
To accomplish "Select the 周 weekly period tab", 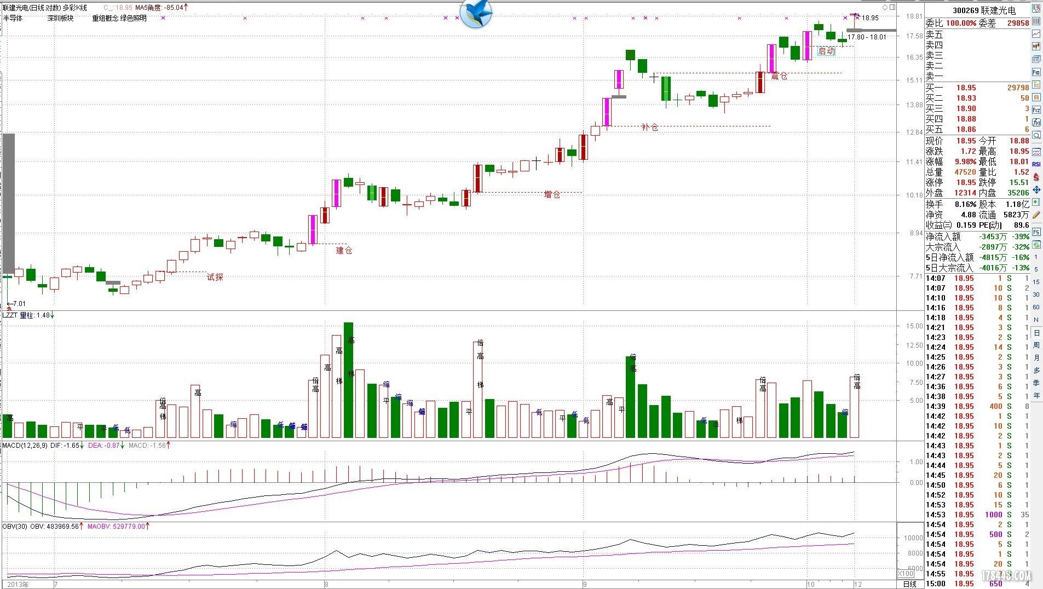I will (1036, 345).
